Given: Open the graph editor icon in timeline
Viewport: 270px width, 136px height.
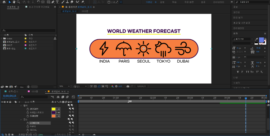Looking at the screenshot, I should [73, 97].
